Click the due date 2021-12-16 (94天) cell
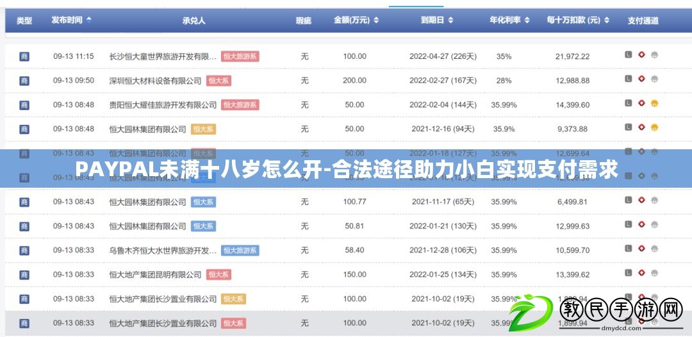The image size is (692, 337). point(443,129)
